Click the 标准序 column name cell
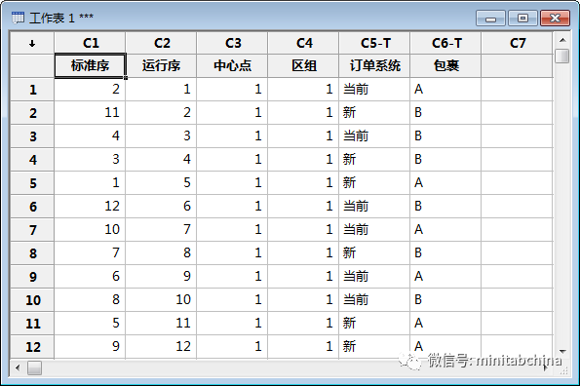The width and height of the screenshot is (580, 386). click(90, 66)
